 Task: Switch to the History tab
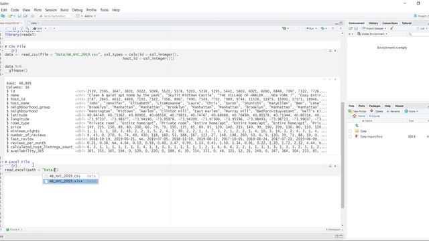pos(373,23)
